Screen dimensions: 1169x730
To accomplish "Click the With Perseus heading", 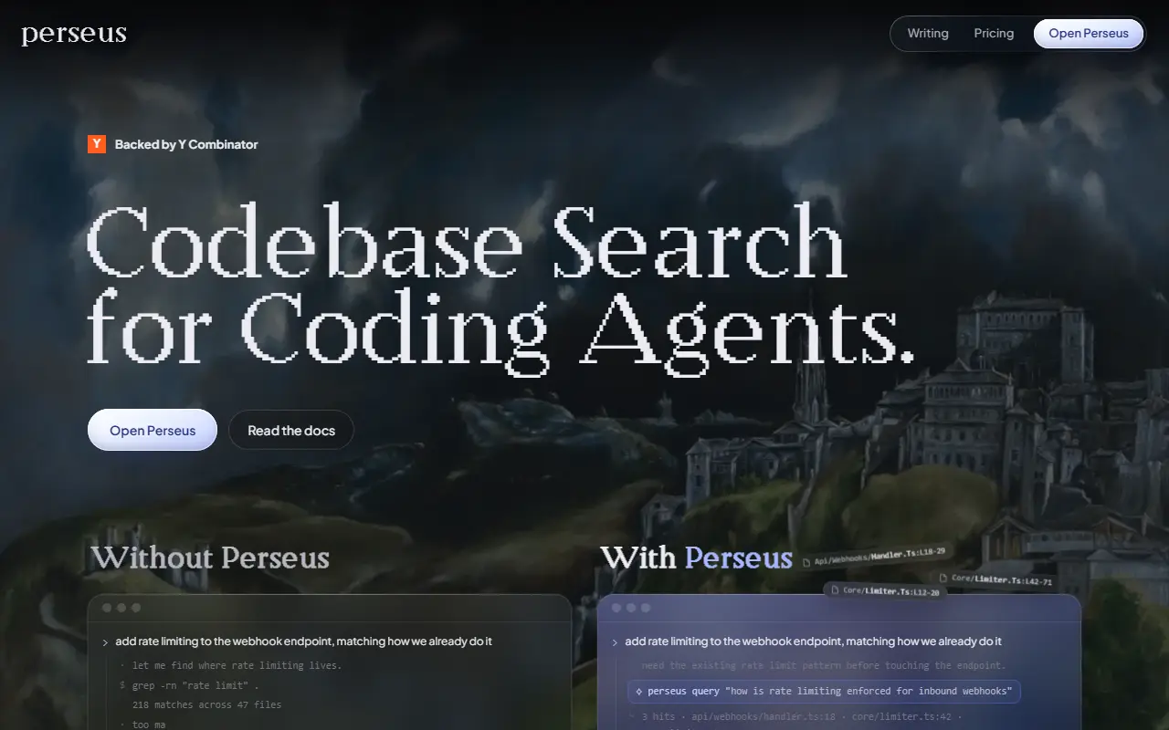I will pos(696,558).
